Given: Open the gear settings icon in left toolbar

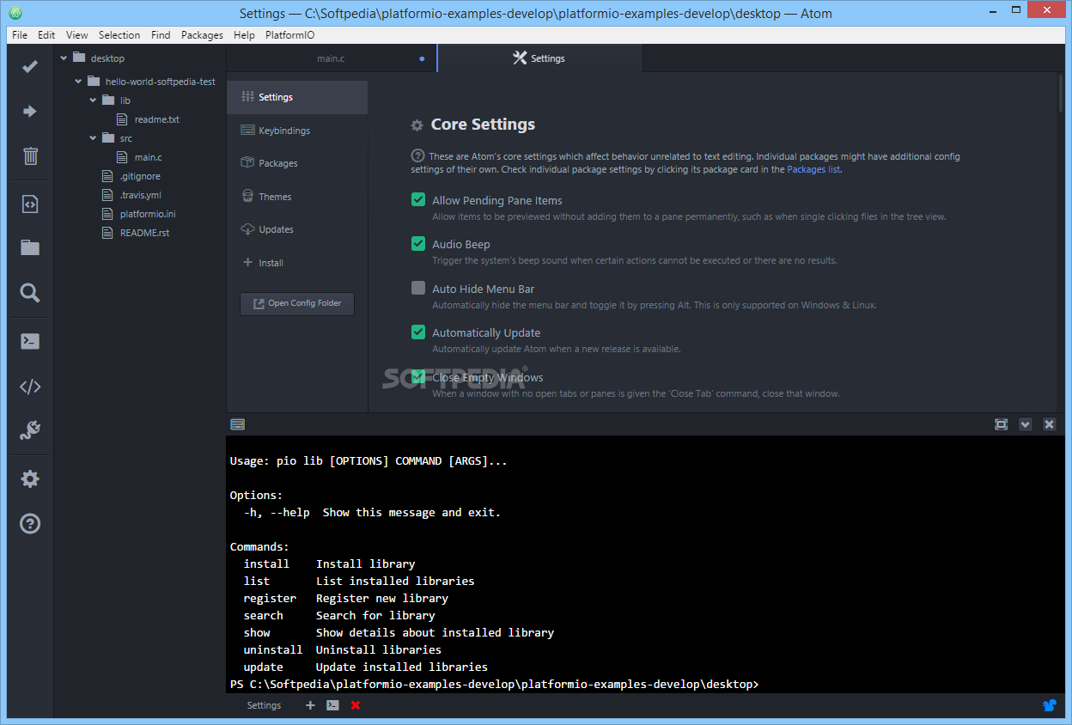Looking at the screenshot, I should (x=30, y=479).
